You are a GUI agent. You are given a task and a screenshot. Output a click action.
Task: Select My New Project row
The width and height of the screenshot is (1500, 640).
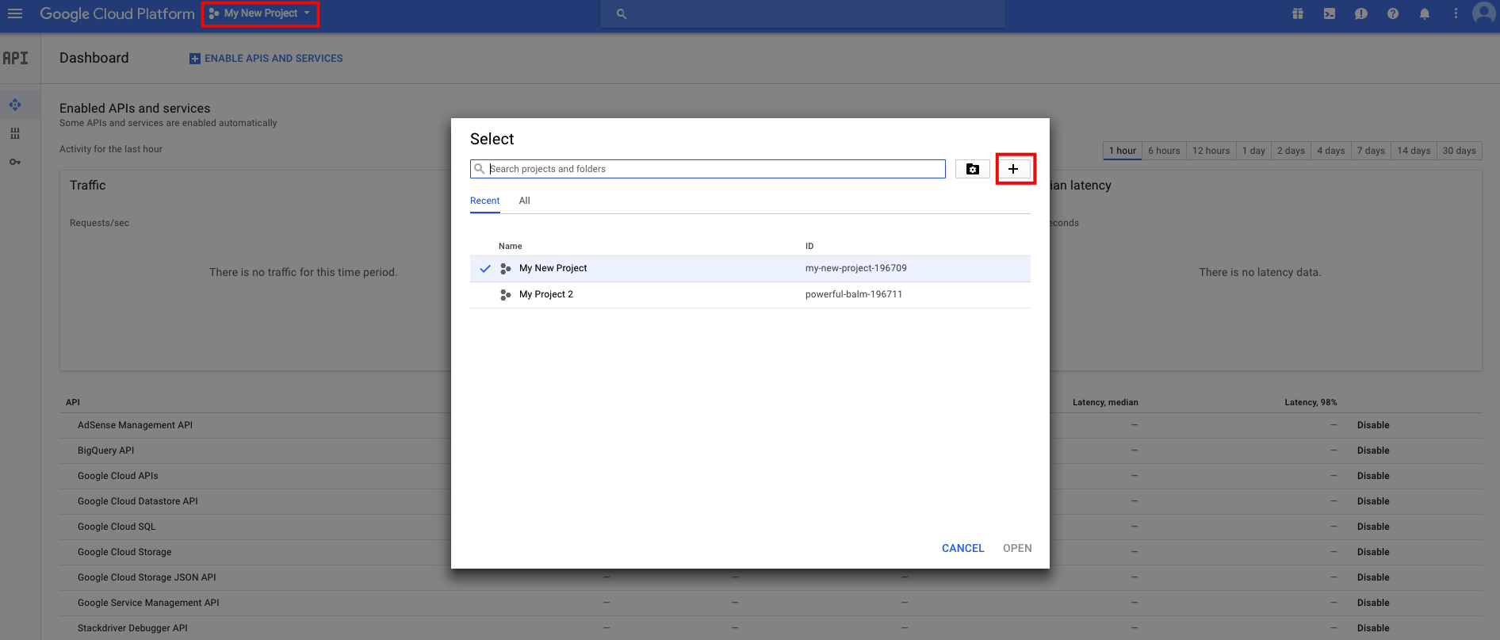pos(750,269)
